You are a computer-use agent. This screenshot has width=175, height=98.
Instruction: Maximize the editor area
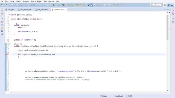tap(168, 10)
